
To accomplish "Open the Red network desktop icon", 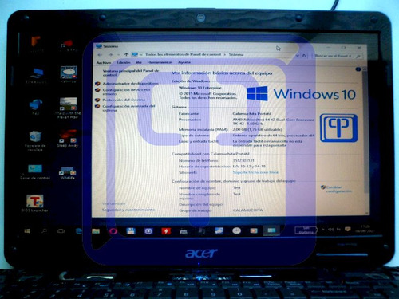I will coord(36,106).
